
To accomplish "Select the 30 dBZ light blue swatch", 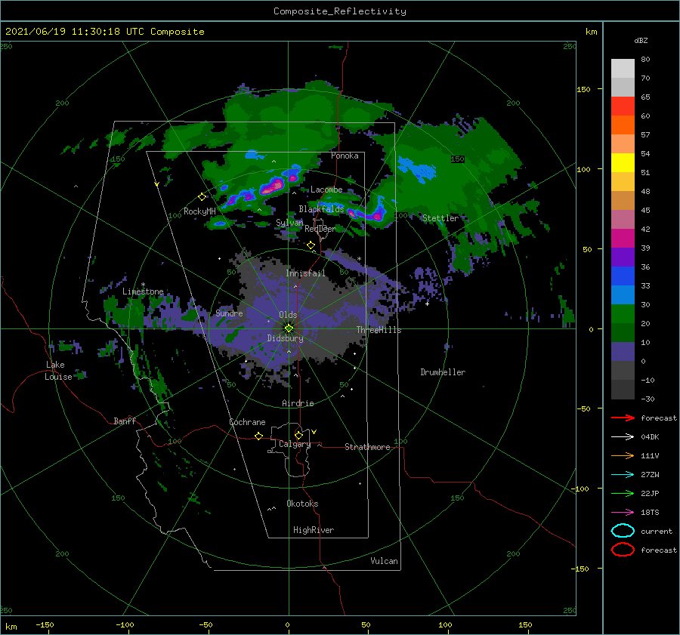I will [x=623, y=294].
